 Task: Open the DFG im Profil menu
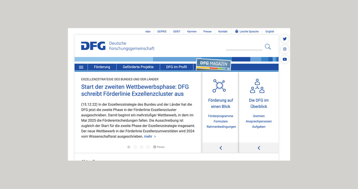tap(176, 67)
